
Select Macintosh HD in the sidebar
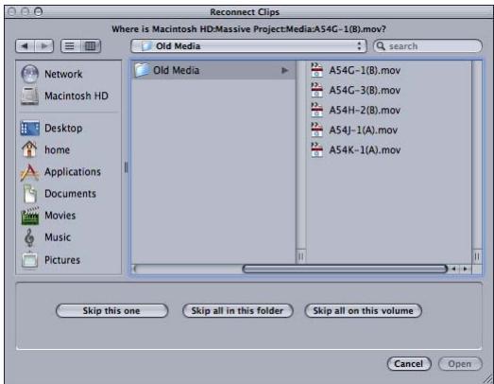click(x=64, y=96)
